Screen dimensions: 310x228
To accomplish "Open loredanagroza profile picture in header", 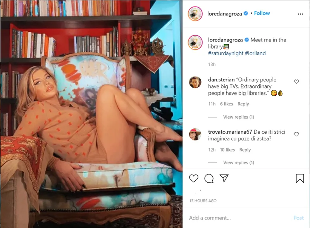I will pos(195,14).
